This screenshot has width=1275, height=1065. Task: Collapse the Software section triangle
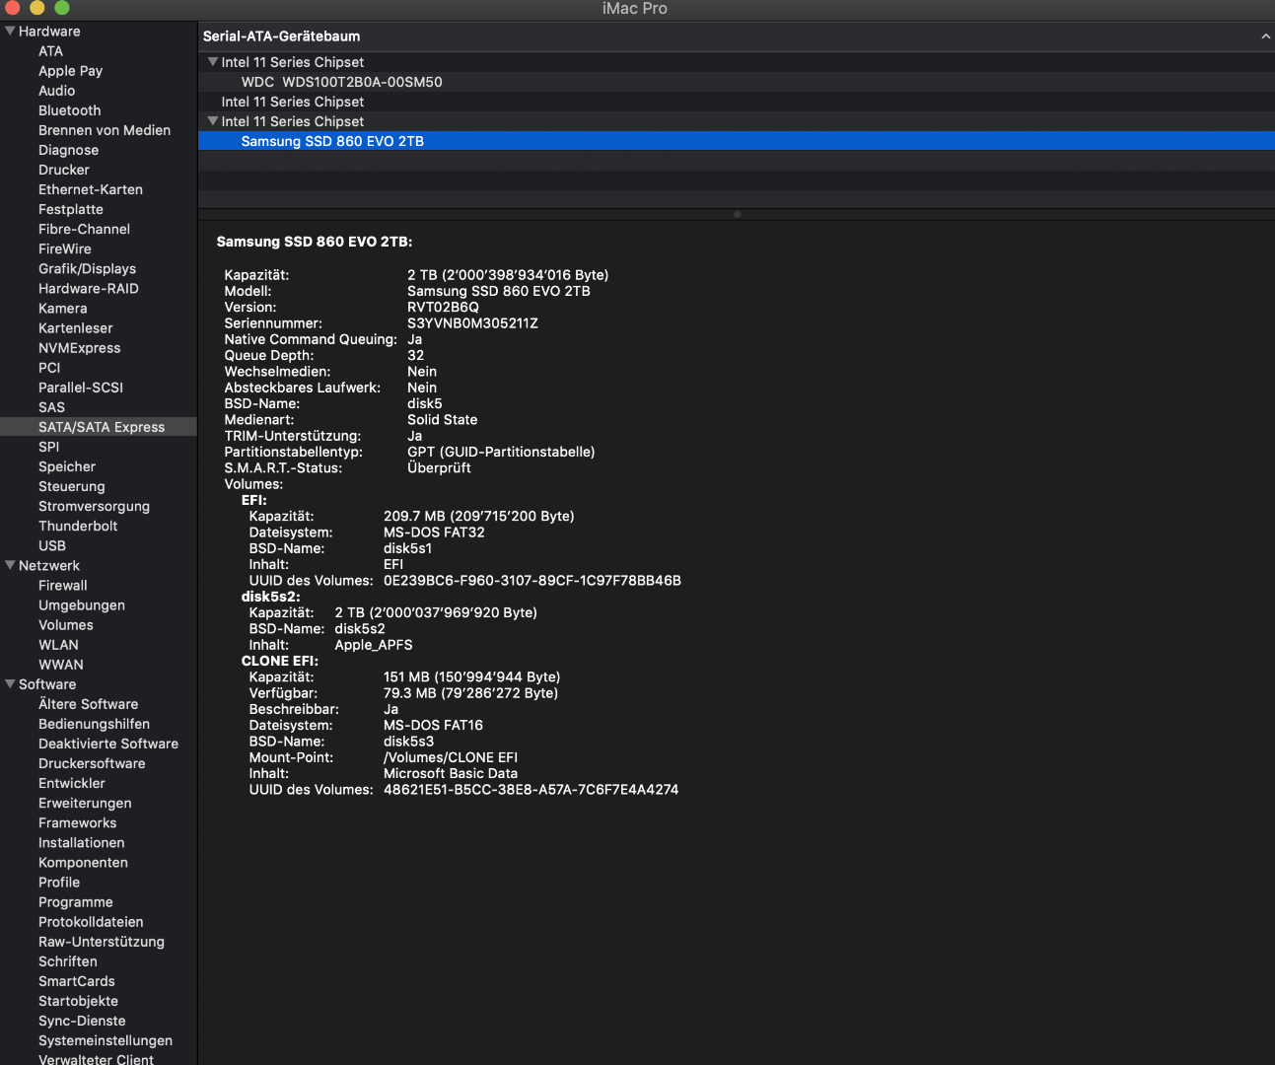[10, 684]
